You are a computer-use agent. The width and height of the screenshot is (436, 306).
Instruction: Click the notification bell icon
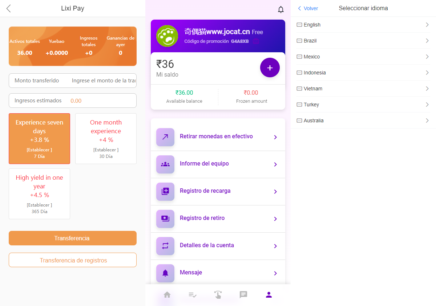[x=281, y=9]
